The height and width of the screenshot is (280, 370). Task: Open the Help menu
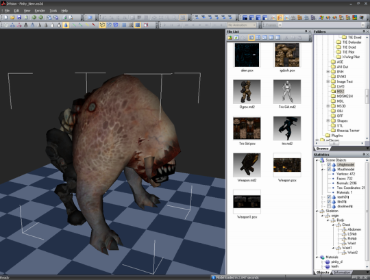(x=64, y=10)
